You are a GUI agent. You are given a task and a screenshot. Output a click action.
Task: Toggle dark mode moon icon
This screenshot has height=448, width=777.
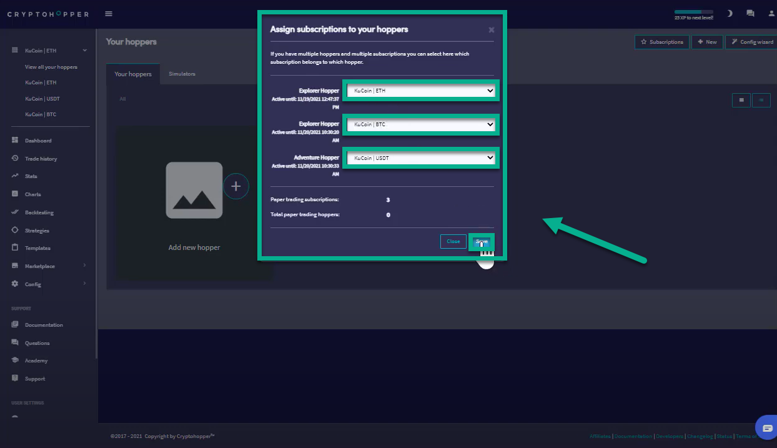(730, 13)
